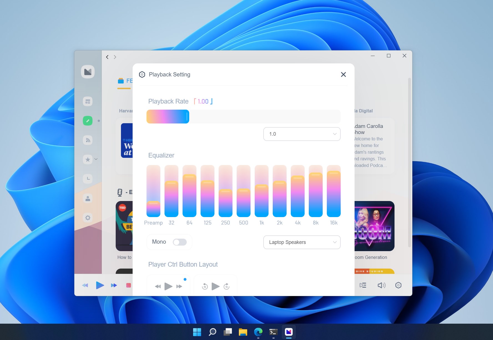Open the app settings gear in sidebar
The height and width of the screenshot is (340, 493).
pyautogui.click(x=88, y=218)
